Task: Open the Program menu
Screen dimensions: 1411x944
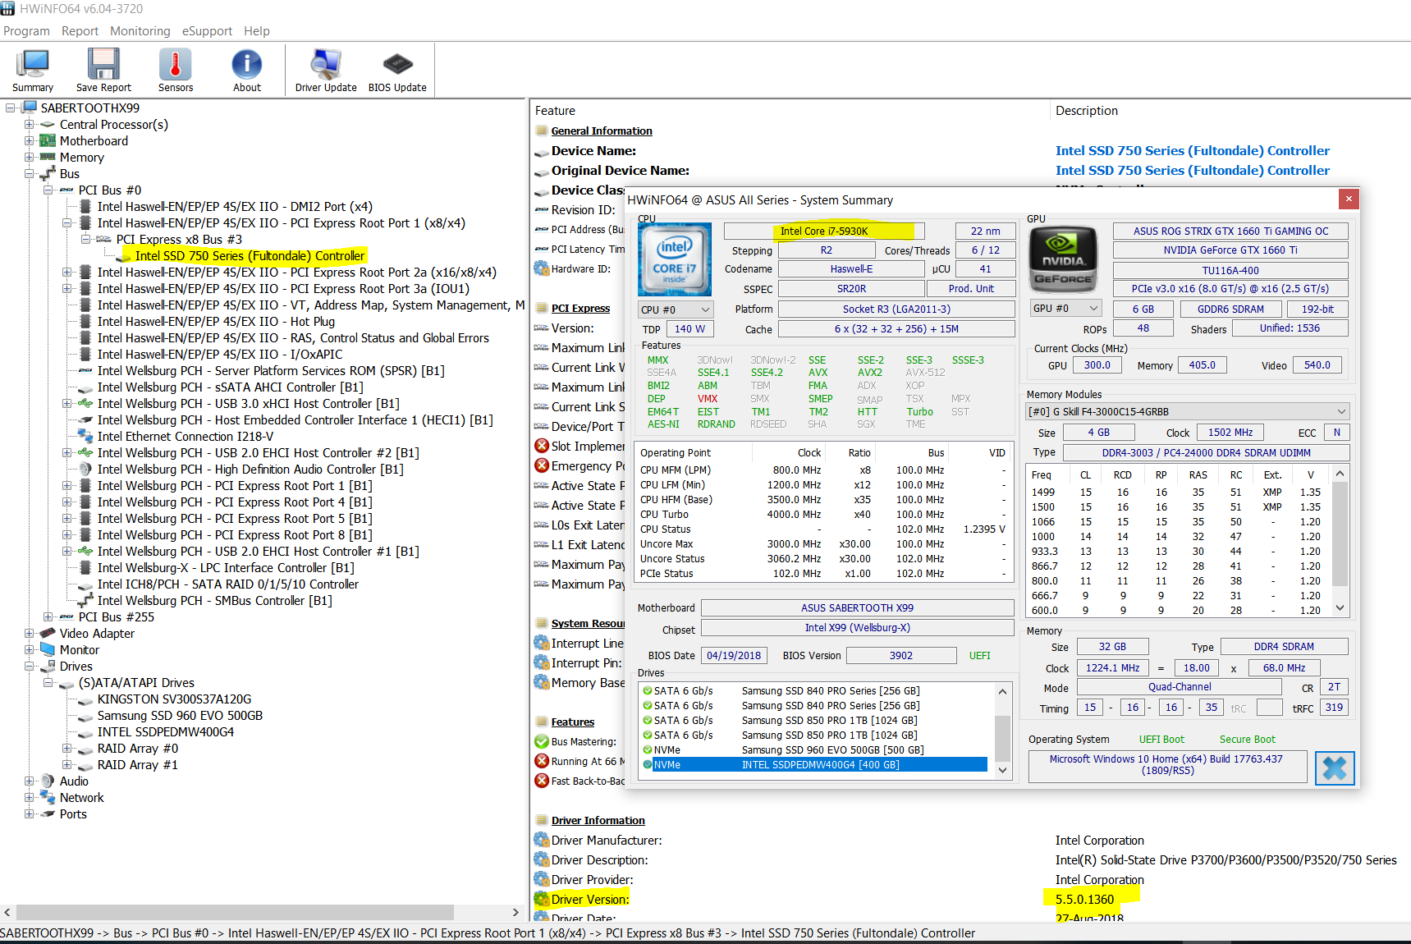Action: 26,31
